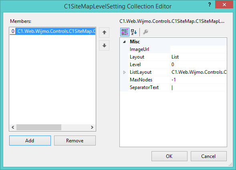Expand the ListLayout property

pos(124,72)
